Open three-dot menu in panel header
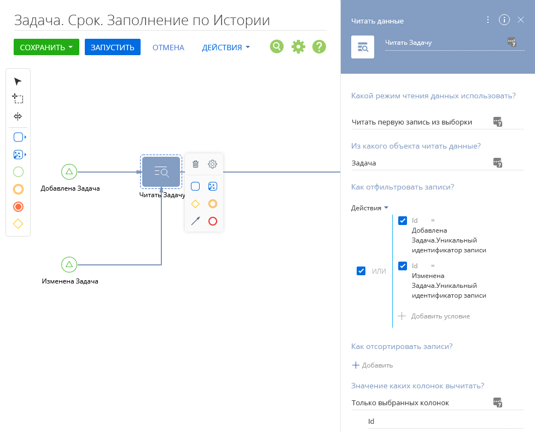The height and width of the screenshot is (432, 535). [x=488, y=20]
